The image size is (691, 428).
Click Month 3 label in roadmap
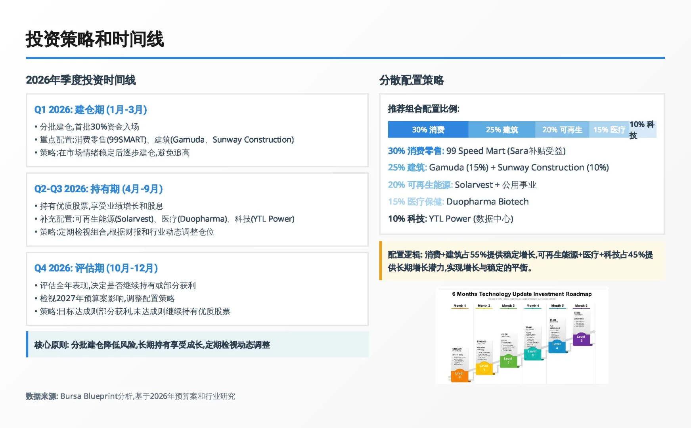pyautogui.click(x=508, y=306)
